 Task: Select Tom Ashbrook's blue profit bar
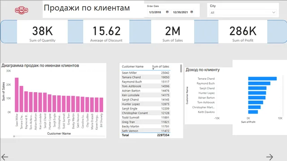pos(256,102)
